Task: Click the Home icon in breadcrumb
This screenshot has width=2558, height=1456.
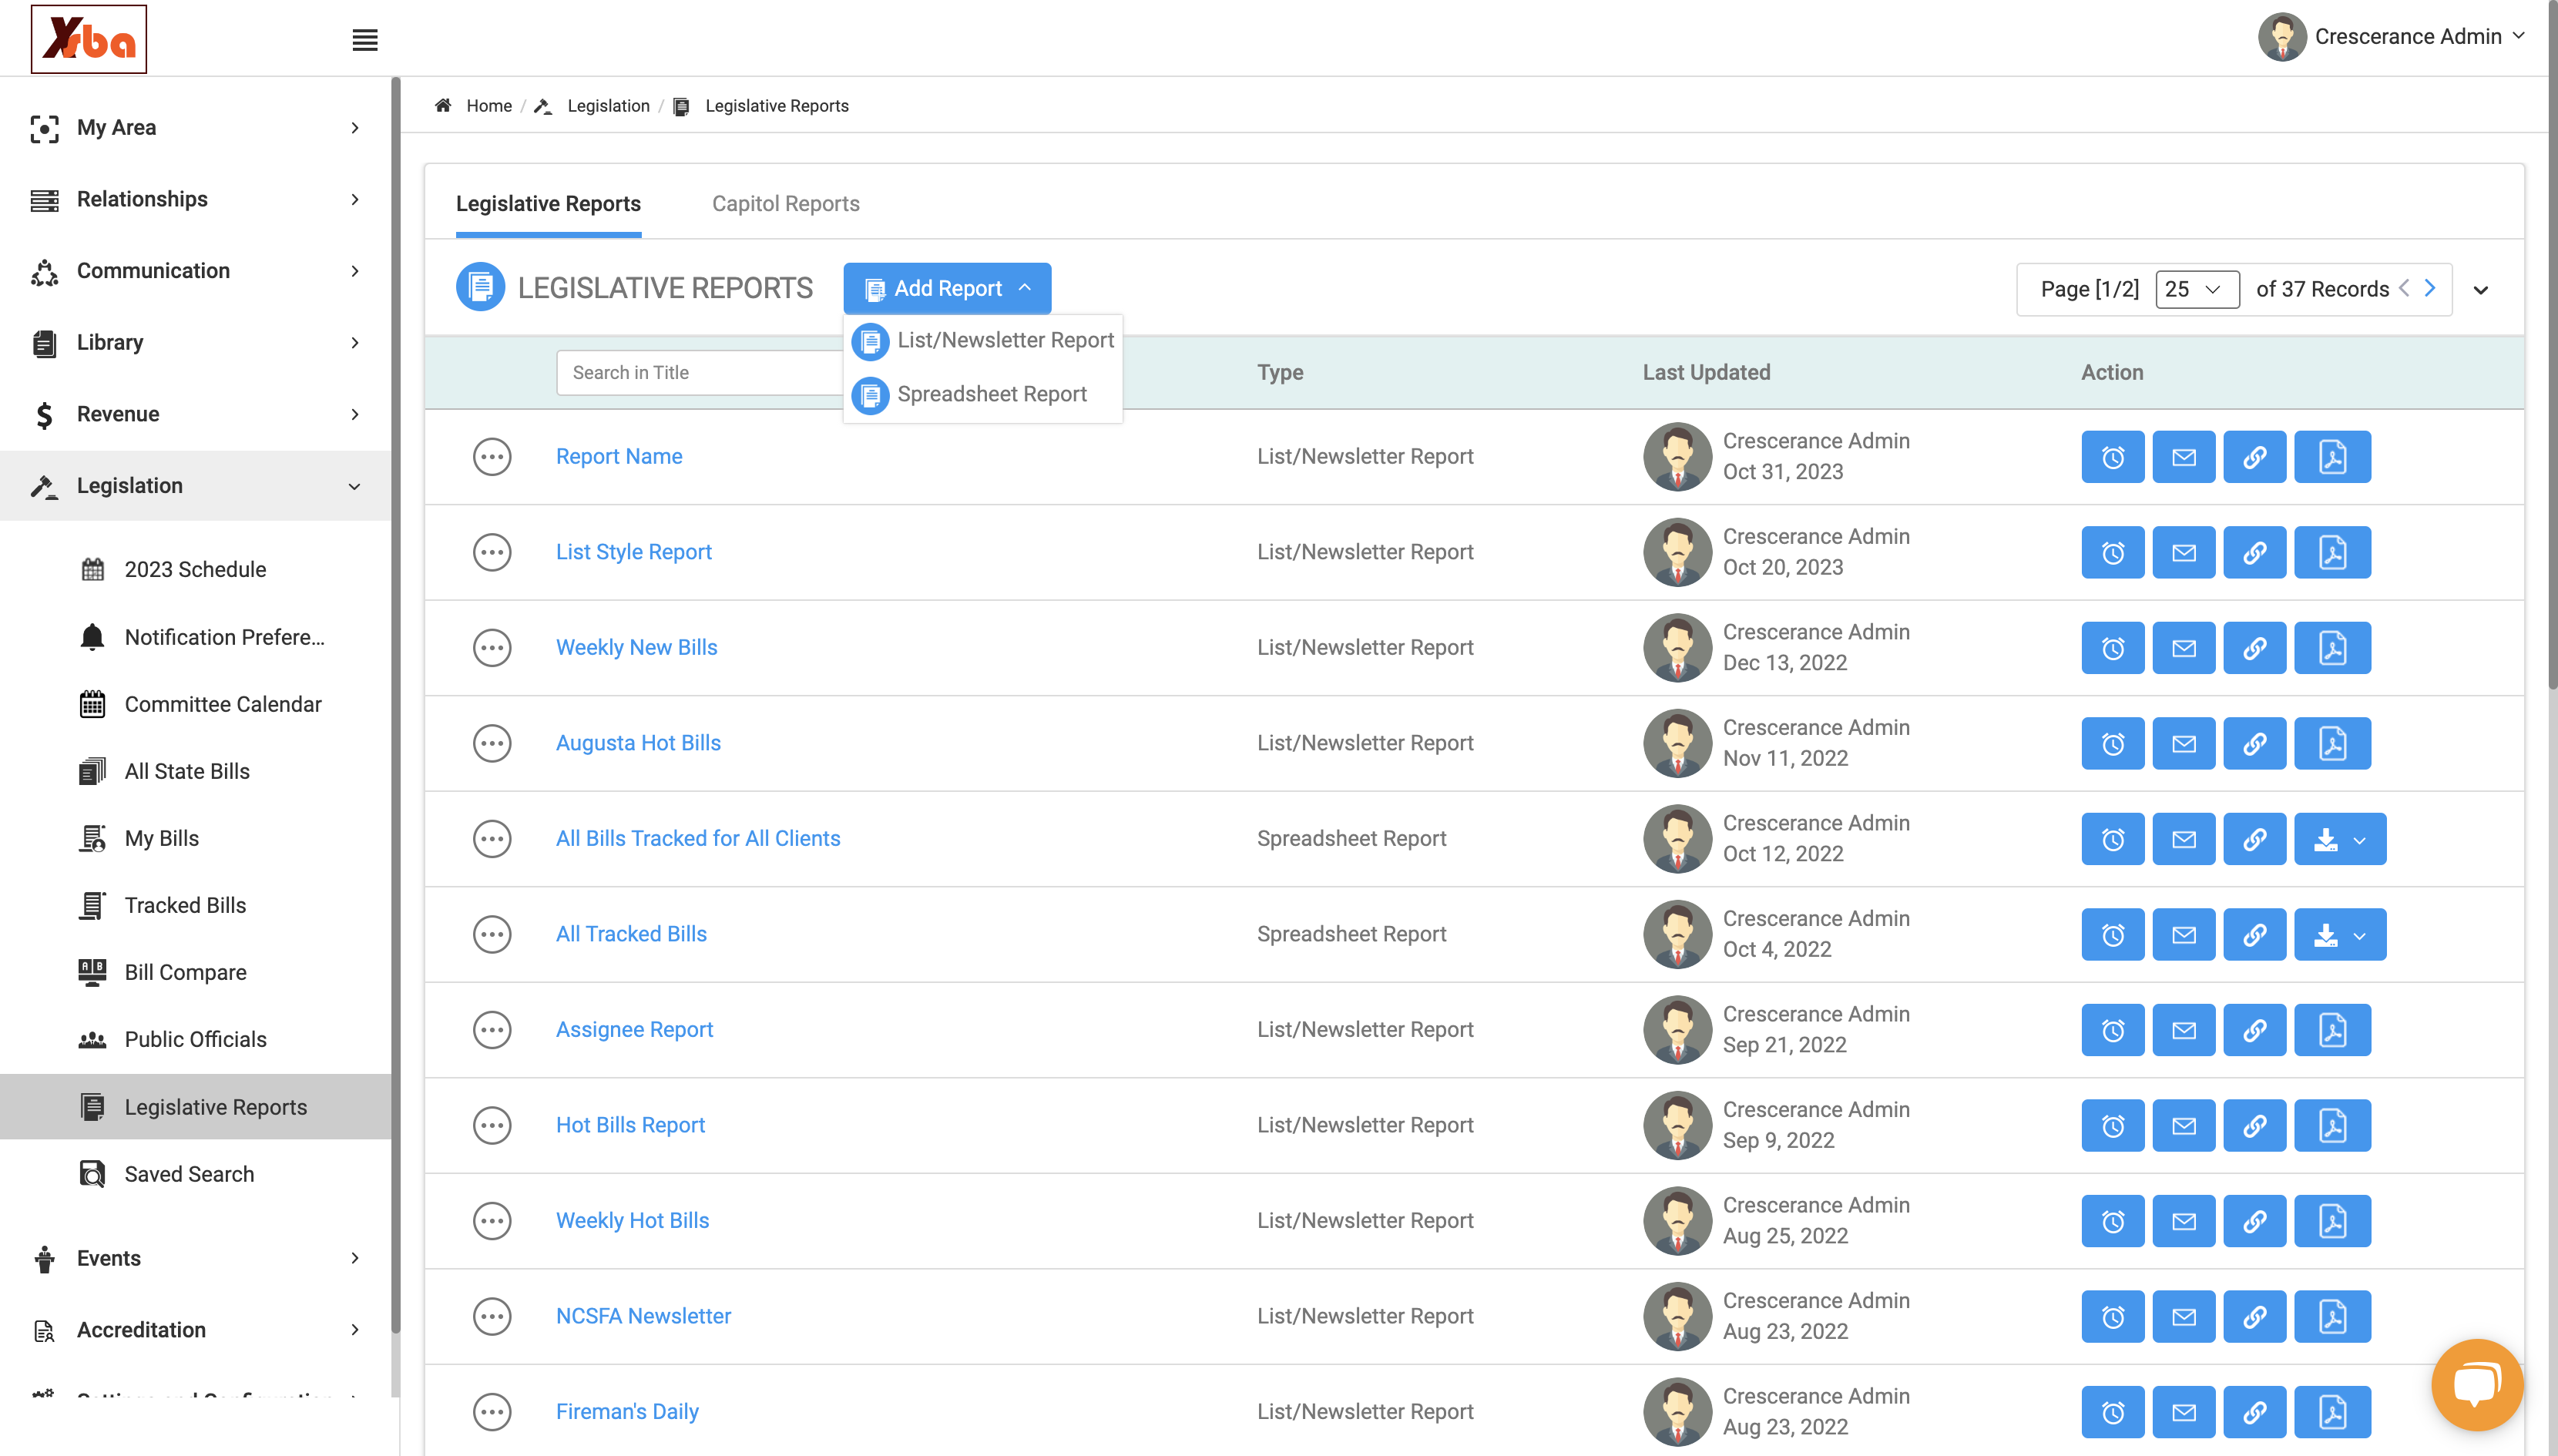Action: pyautogui.click(x=443, y=105)
